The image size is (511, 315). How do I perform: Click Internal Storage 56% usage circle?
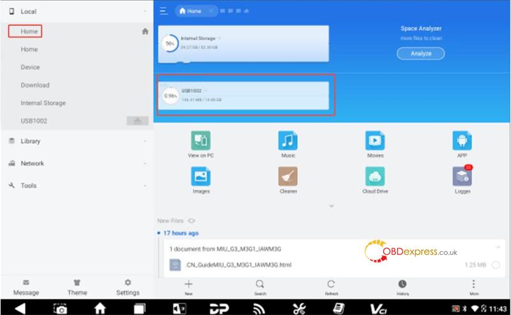170,43
